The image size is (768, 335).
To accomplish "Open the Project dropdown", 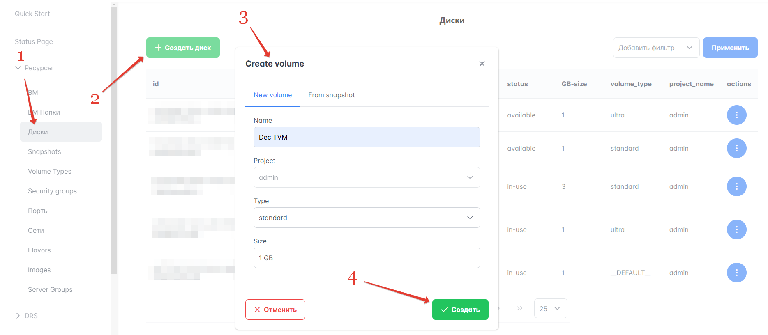I will 367,177.
